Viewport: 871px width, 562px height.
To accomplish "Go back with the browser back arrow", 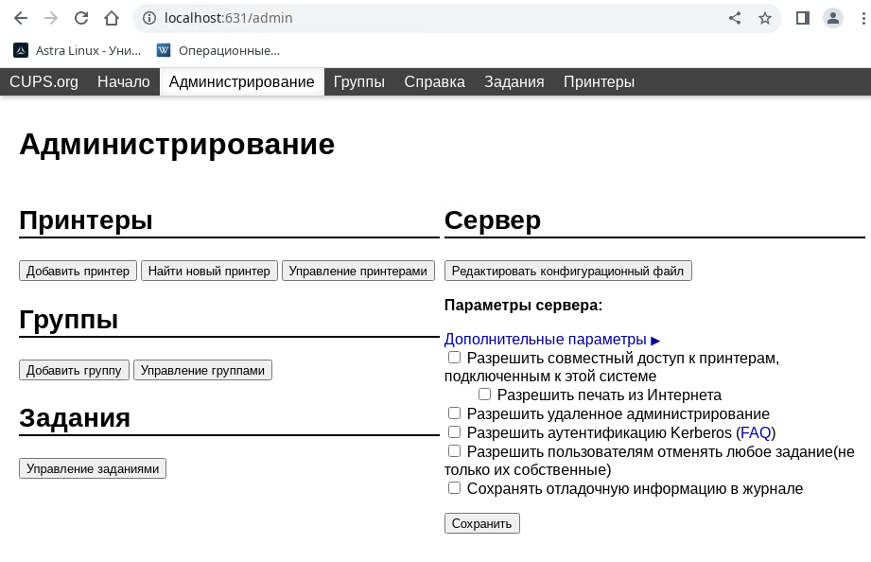I will pos(21,18).
